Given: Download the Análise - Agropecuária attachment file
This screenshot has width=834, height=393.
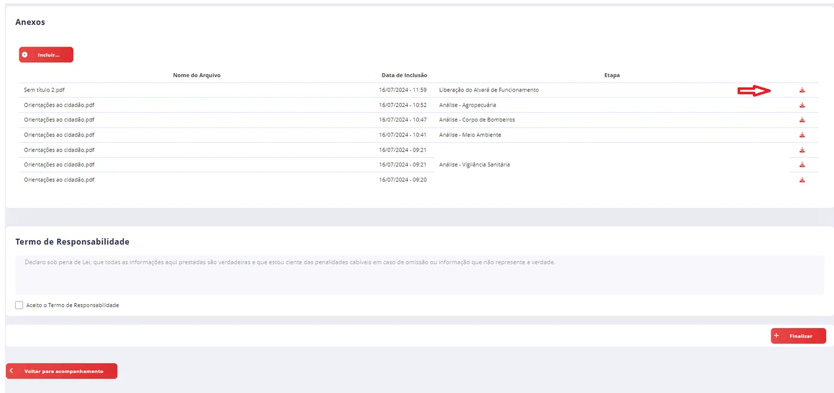Looking at the screenshot, I should point(802,105).
